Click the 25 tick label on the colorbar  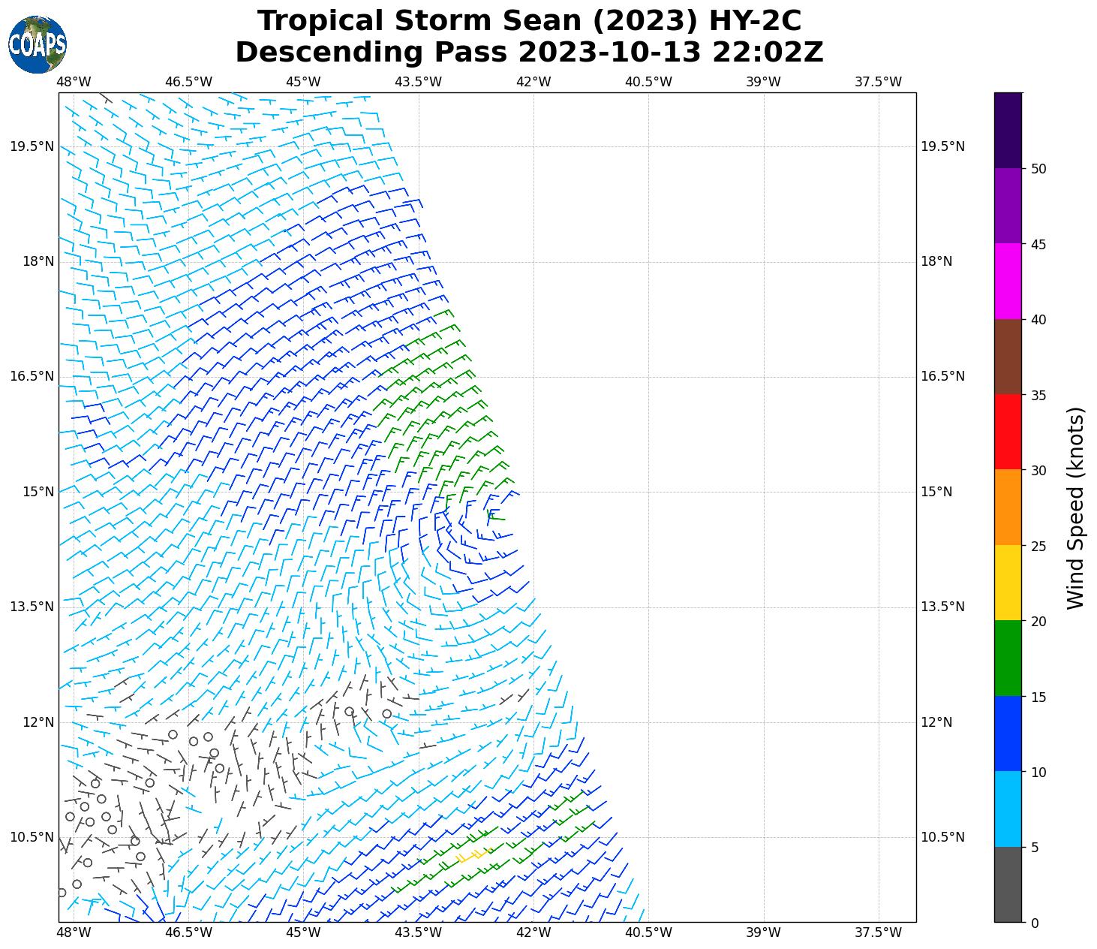1038,546
